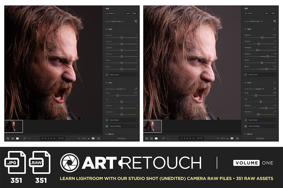Click the Point Curve icon in left panel
The width and height of the screenshot is (283, 188).
click(x=107, y=75)
